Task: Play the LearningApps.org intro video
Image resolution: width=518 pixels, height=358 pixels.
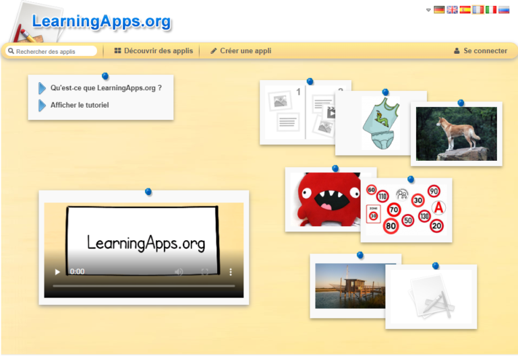Action: click(x=57, y=272)
